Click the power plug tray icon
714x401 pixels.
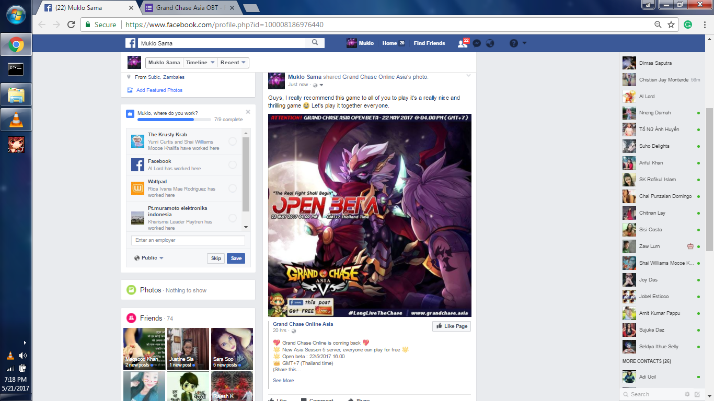click(22, 368)
